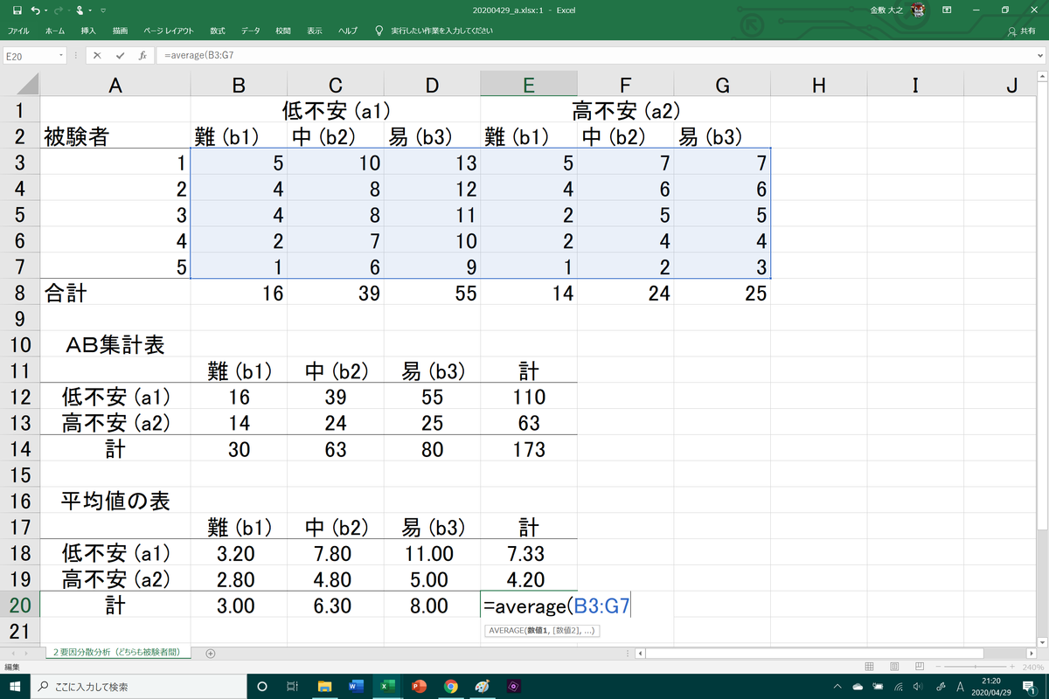Toggle the IME input mode in system tray

(x=962, y=687)
